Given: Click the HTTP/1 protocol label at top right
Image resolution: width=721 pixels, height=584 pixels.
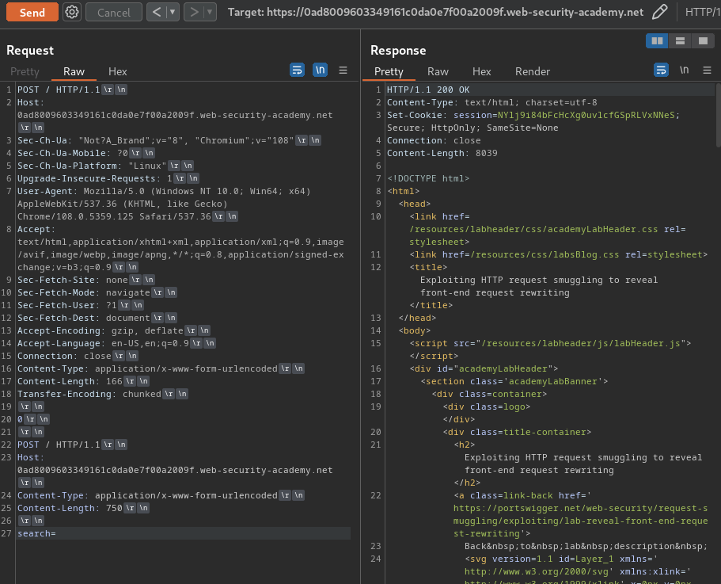Looking at the screenshot, I should point(703,13).
